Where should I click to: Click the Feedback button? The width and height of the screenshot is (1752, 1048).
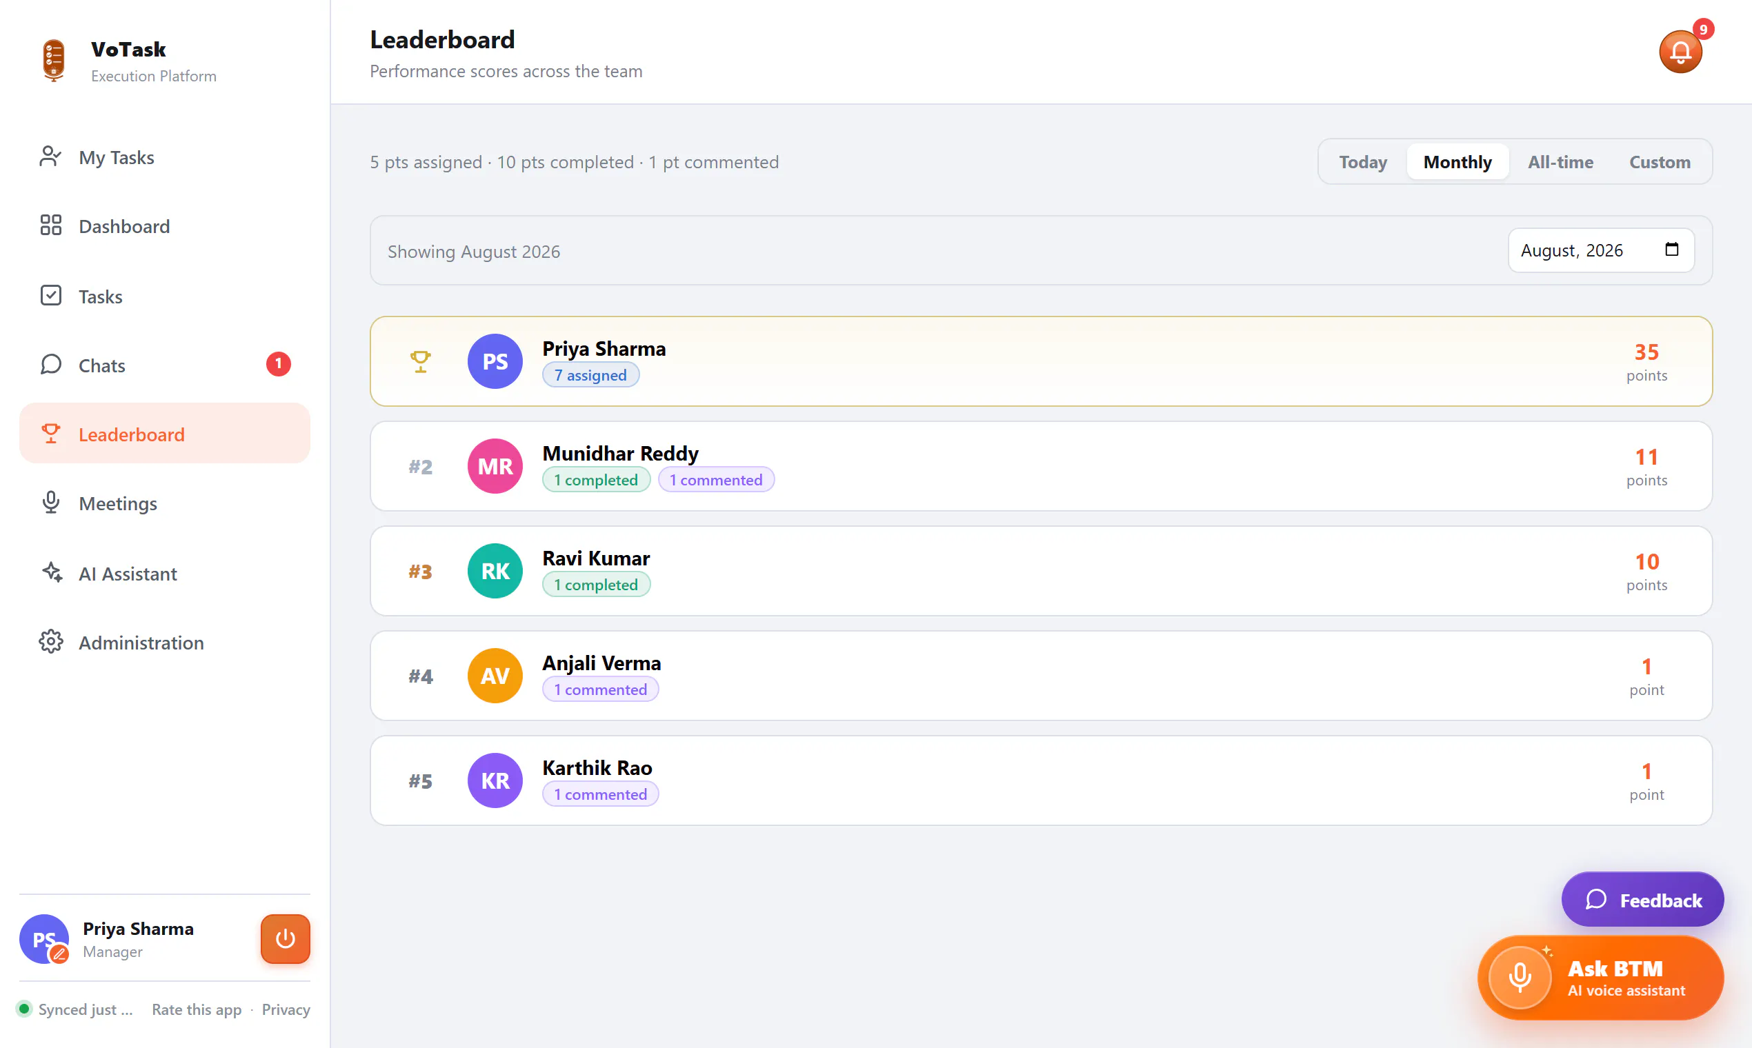1642,900
